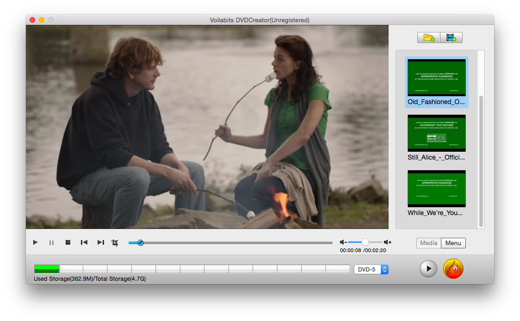Viewport: 520px width, 321px height.
Task: Adjust the volume slider knob
Action: 365,242
